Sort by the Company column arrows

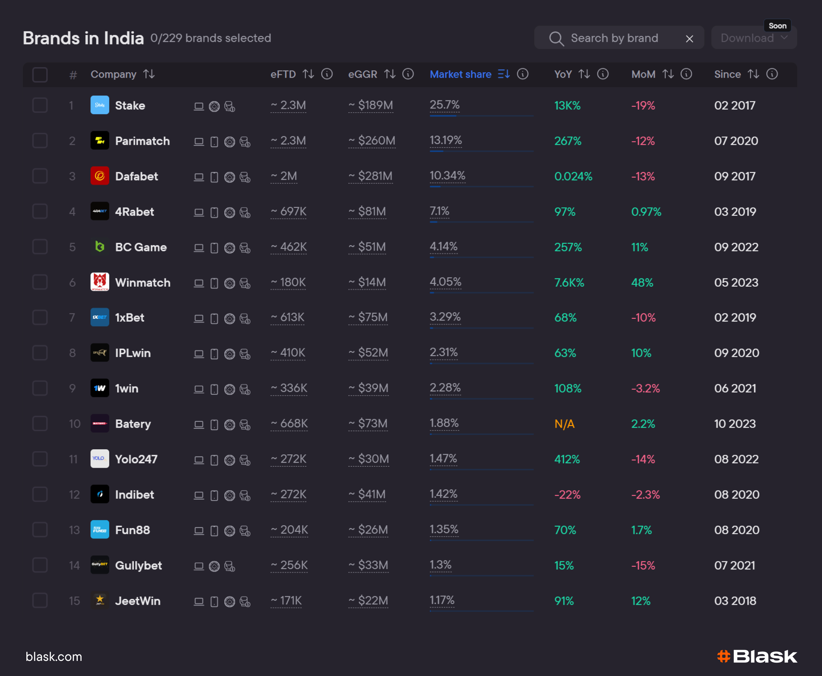click(x=149, y=74)
